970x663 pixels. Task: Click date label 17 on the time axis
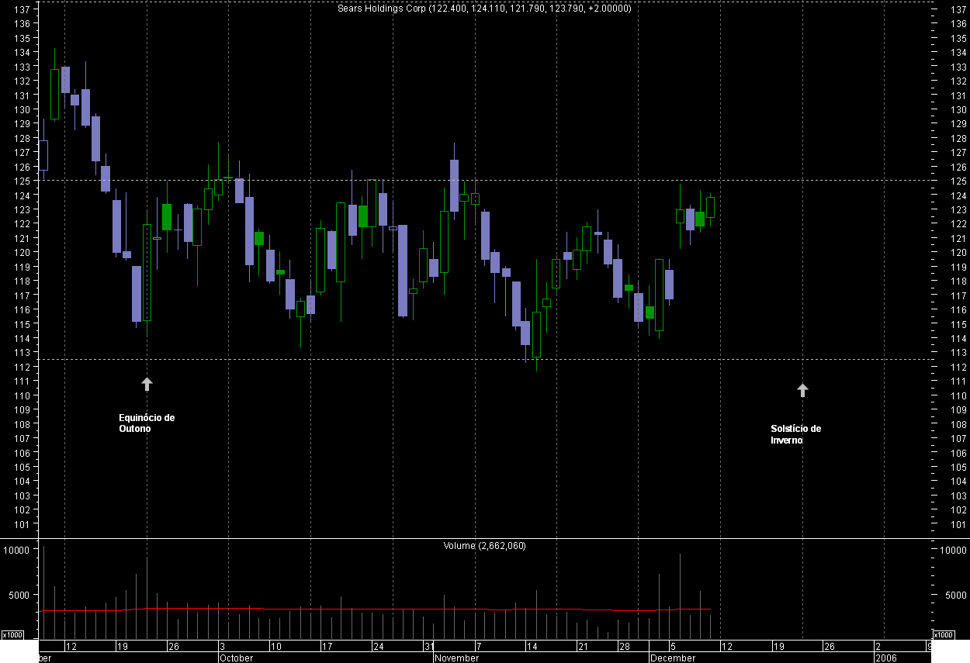click(327, 646)
